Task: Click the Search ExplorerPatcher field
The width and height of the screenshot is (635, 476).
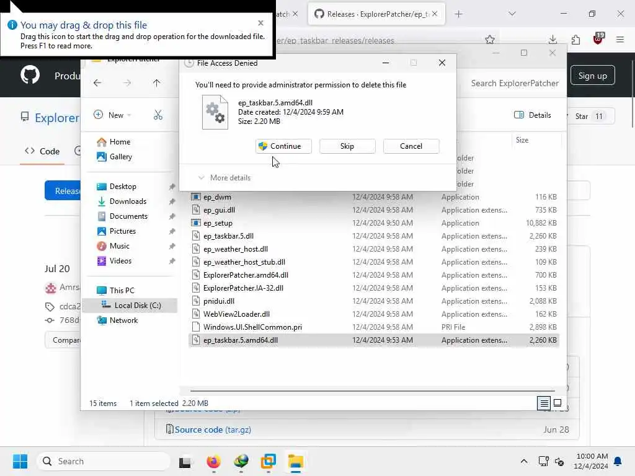Action: (x=514, y=84)
